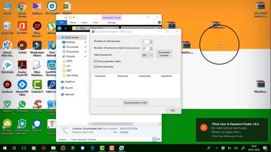Switch to the Share ribbon tab
Screen dimensions: 271x152
click(x=85, y=22)
